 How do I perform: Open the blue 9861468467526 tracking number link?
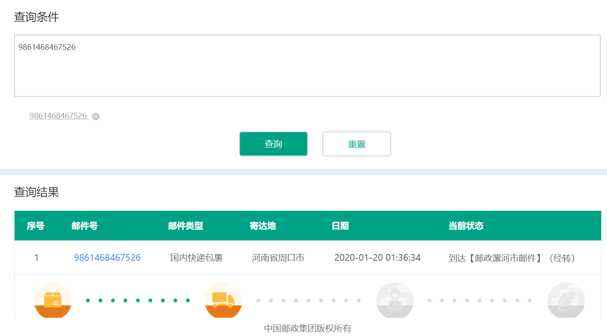tap(107, 258)
